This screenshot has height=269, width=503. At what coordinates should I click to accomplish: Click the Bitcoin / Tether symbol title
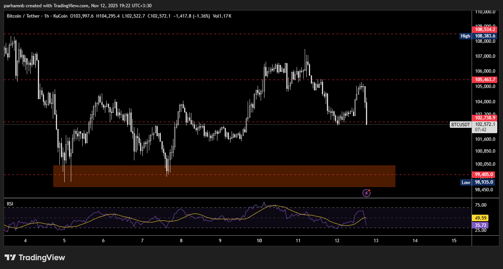point(22,16)
